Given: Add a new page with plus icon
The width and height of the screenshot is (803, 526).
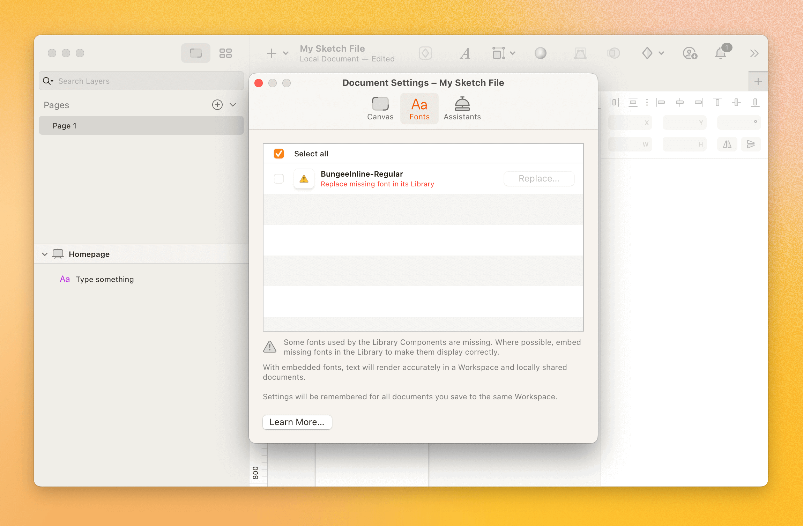Looking at the screenshot, I should (217, 105).
